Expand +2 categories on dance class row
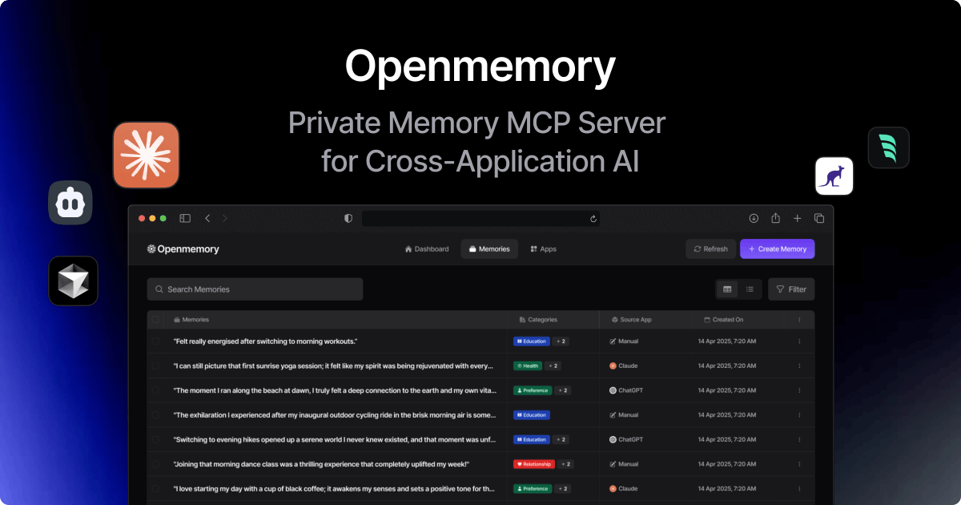 565,464
